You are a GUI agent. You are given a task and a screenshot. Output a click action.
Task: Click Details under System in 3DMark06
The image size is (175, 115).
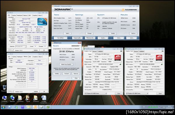[113, 33]
